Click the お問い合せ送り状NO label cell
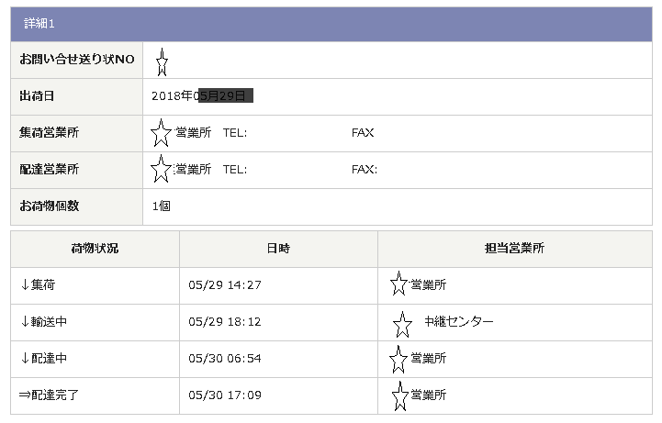Viewport: 662px width, 423px height. tap(77, 59)
